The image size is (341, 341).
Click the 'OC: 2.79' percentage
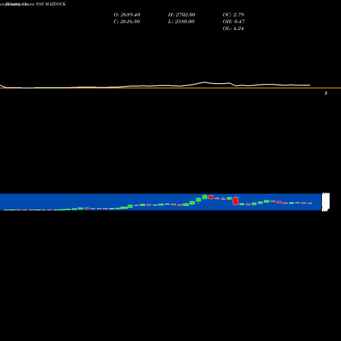(233, 14)
